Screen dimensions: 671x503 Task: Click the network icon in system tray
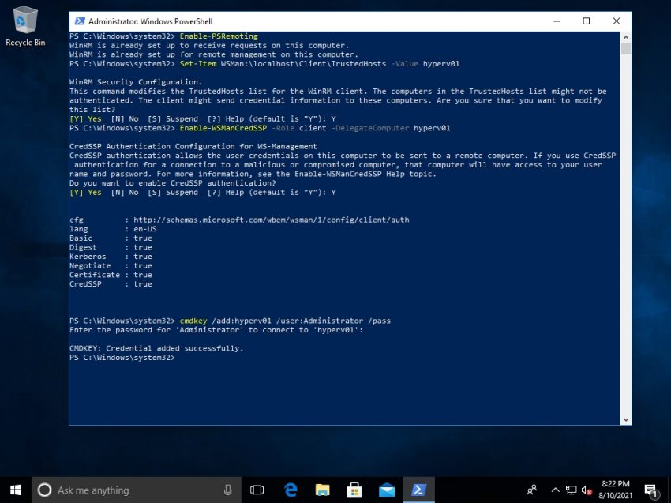569,490
